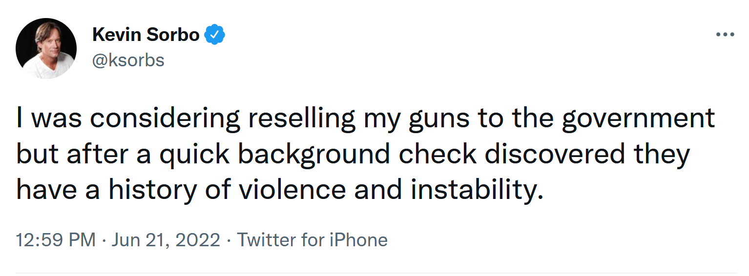This screenshot has width=749, height=276.
Task: Click the Jun 21, 2022 date
Action: (x=166, y=240)
